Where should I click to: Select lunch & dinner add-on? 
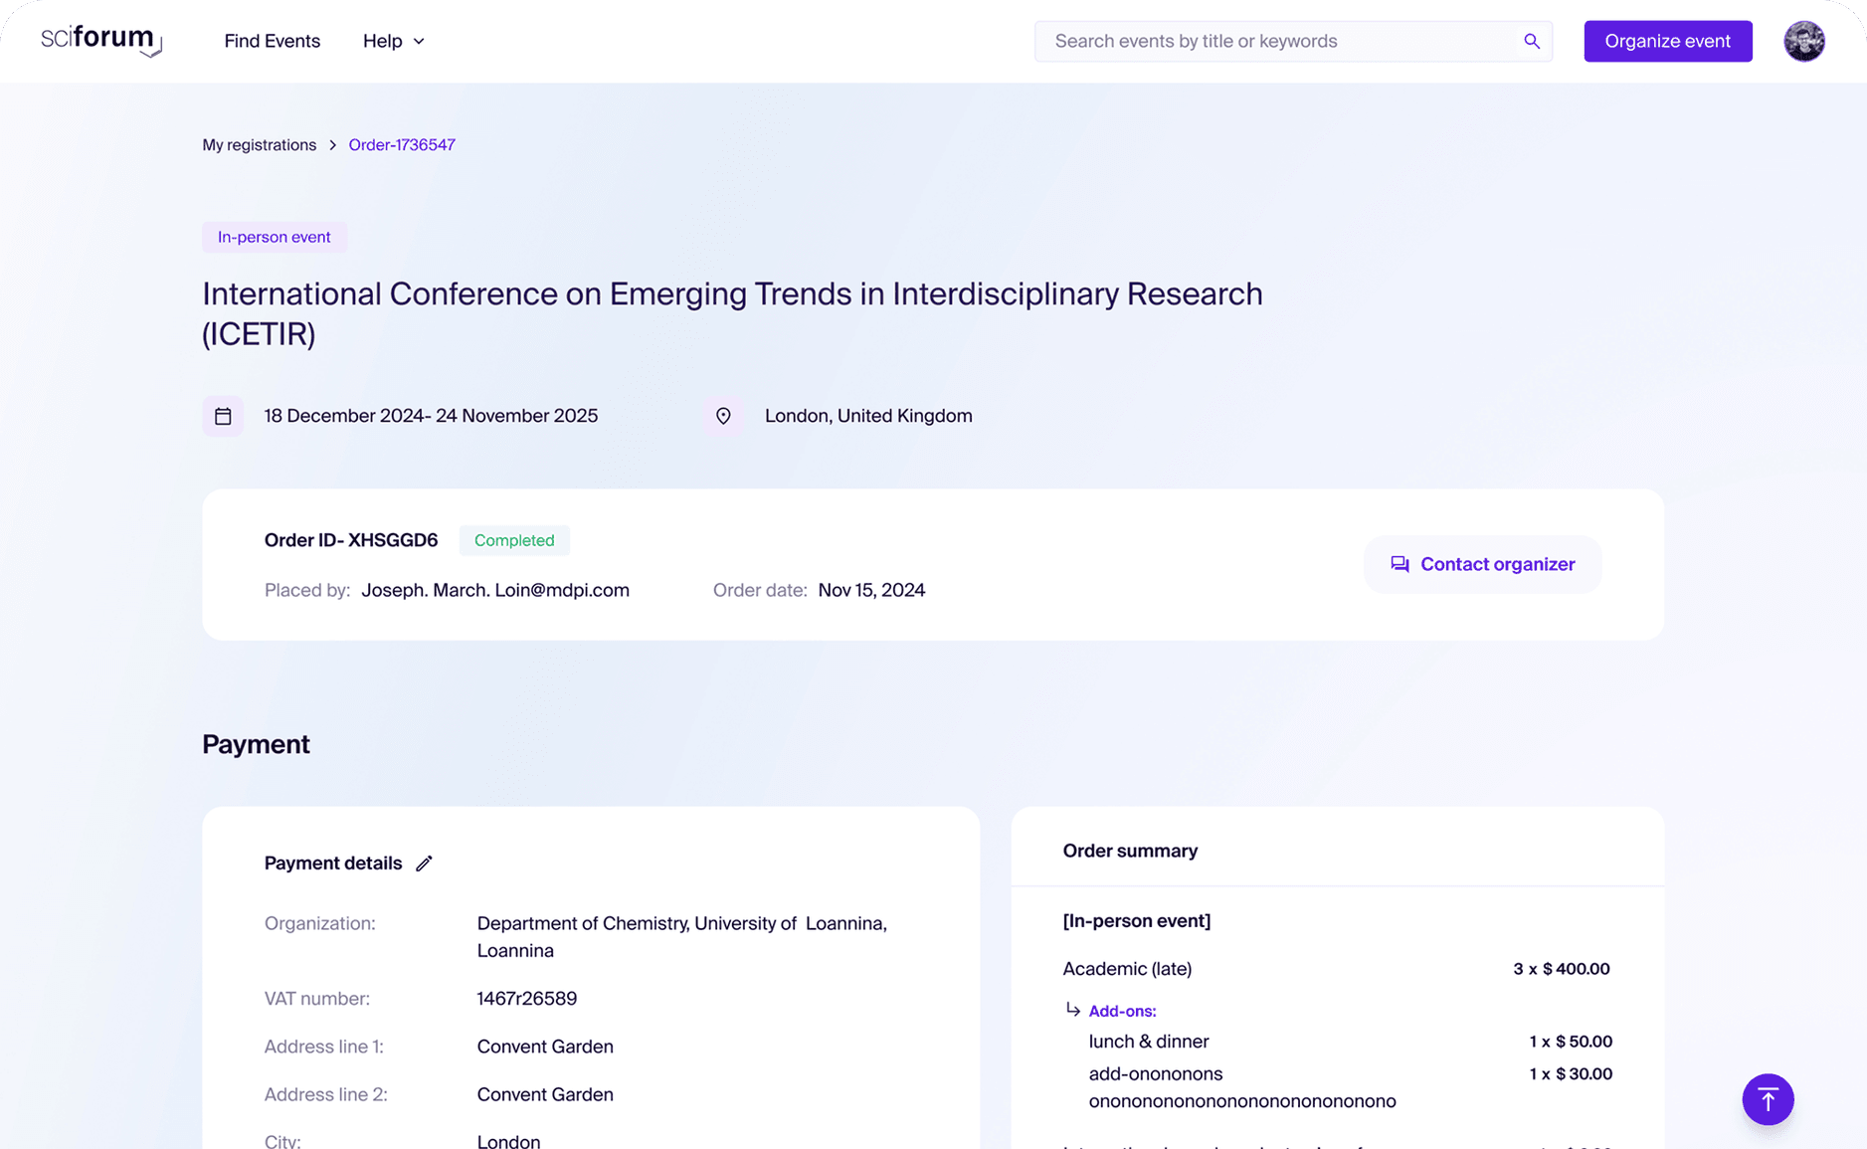(1148, 1042)
